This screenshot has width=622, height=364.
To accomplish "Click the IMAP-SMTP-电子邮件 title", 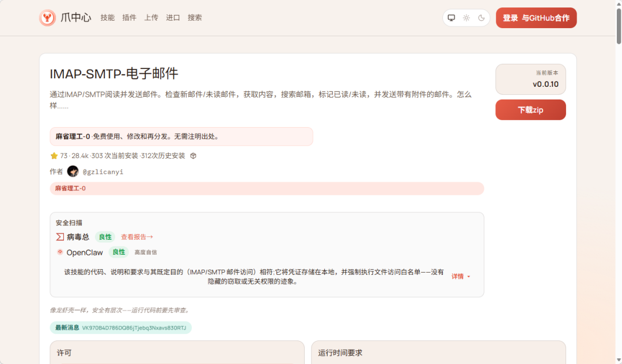I will [114, 74].
